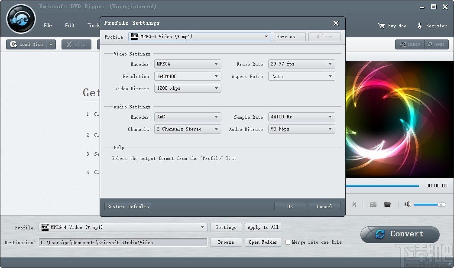This screenshot has height=268, width=454.
Task: Click the snapshot destination folder icon
Action: pos(387,204)
